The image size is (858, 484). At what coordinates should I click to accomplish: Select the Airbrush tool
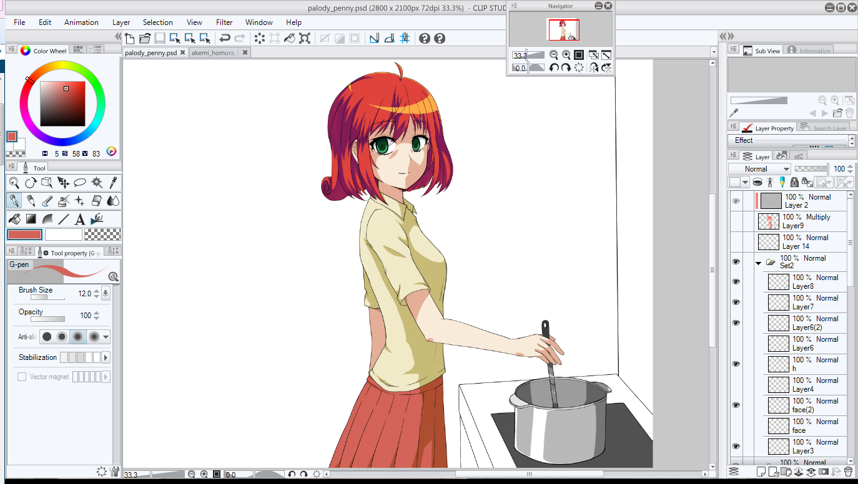pyautogui.click(x=63, y=201)
